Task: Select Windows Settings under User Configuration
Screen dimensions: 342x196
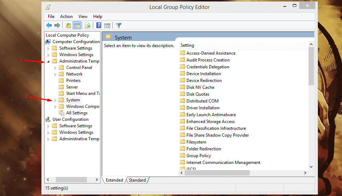Action: pyautogui.click(x=76, y=132)
